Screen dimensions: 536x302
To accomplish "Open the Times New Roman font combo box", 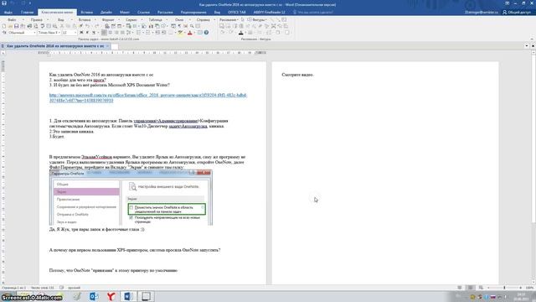I will click(49, 33).
